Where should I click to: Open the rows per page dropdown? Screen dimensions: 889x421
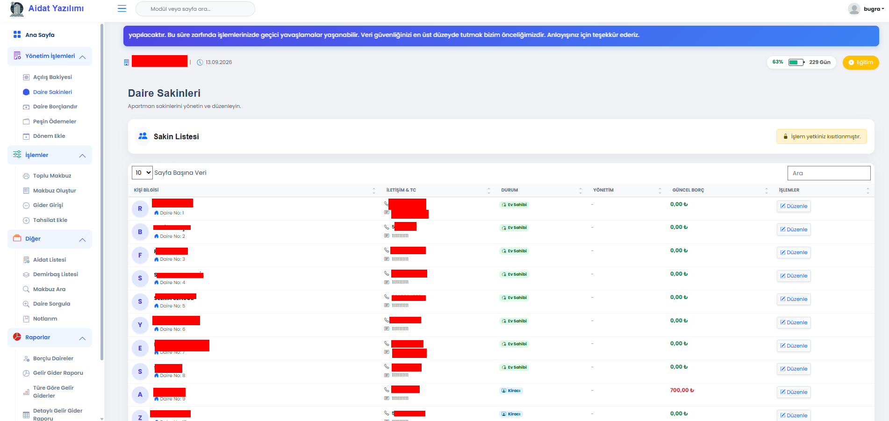[x=143, y=173]
